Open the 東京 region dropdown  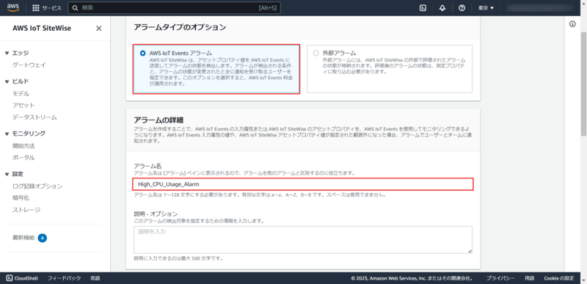click(x=486, y=8)
